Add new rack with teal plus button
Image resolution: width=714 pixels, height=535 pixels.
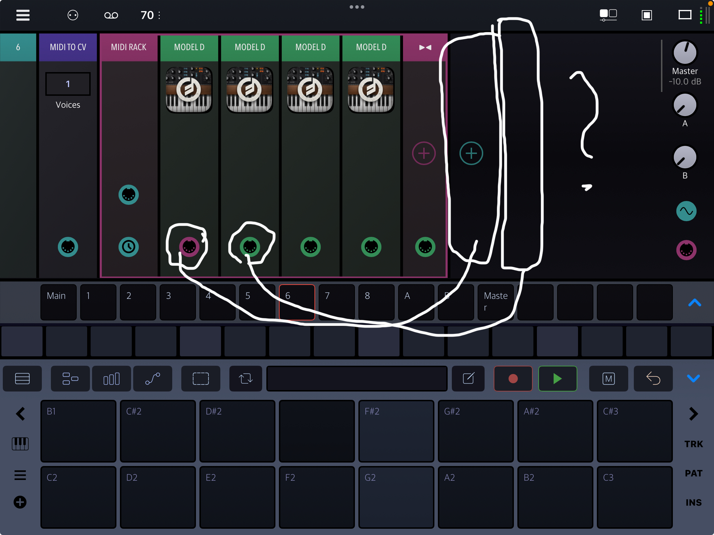[471, 153]
